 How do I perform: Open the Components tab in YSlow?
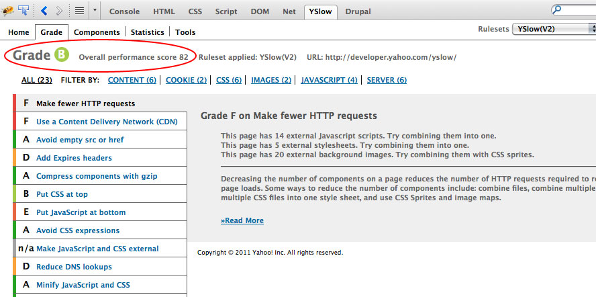97,32
